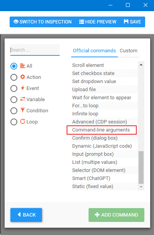Click the funnel Condition icon
Viewport: 154px width, 235px height.
tap(22, 110)
